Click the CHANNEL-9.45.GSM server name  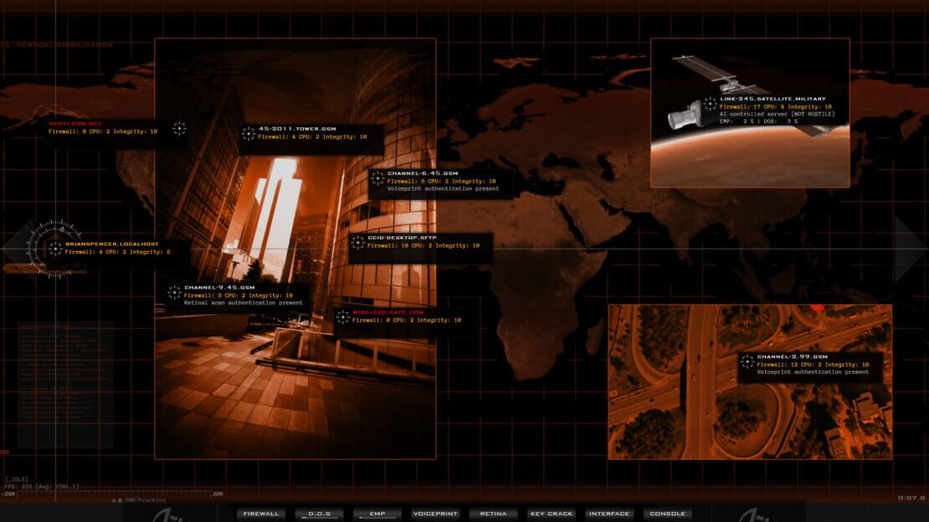pos(219,288)
